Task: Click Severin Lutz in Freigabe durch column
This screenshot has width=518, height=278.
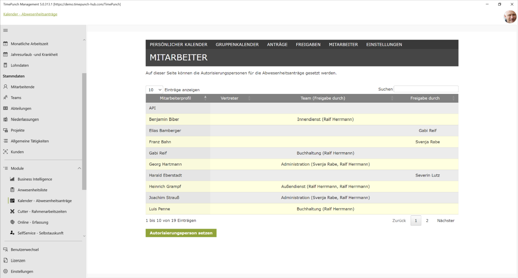Action: tap(427, 175)
